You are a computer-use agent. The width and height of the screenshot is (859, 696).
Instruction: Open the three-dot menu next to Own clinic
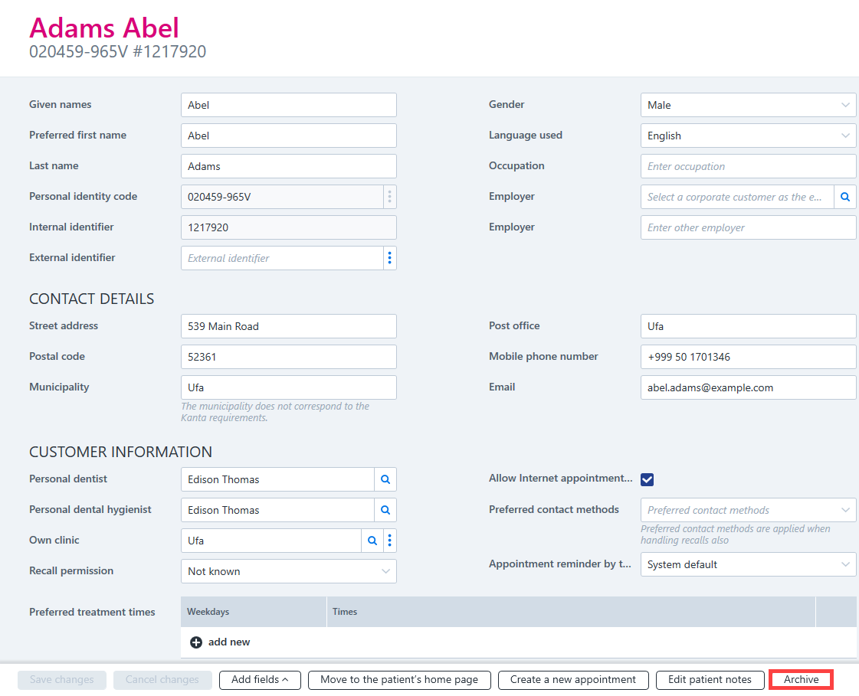coord(389,541)
